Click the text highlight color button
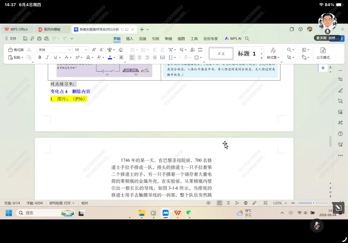Image resolution: width=348 pixels, height=243 pixels. 99,57
